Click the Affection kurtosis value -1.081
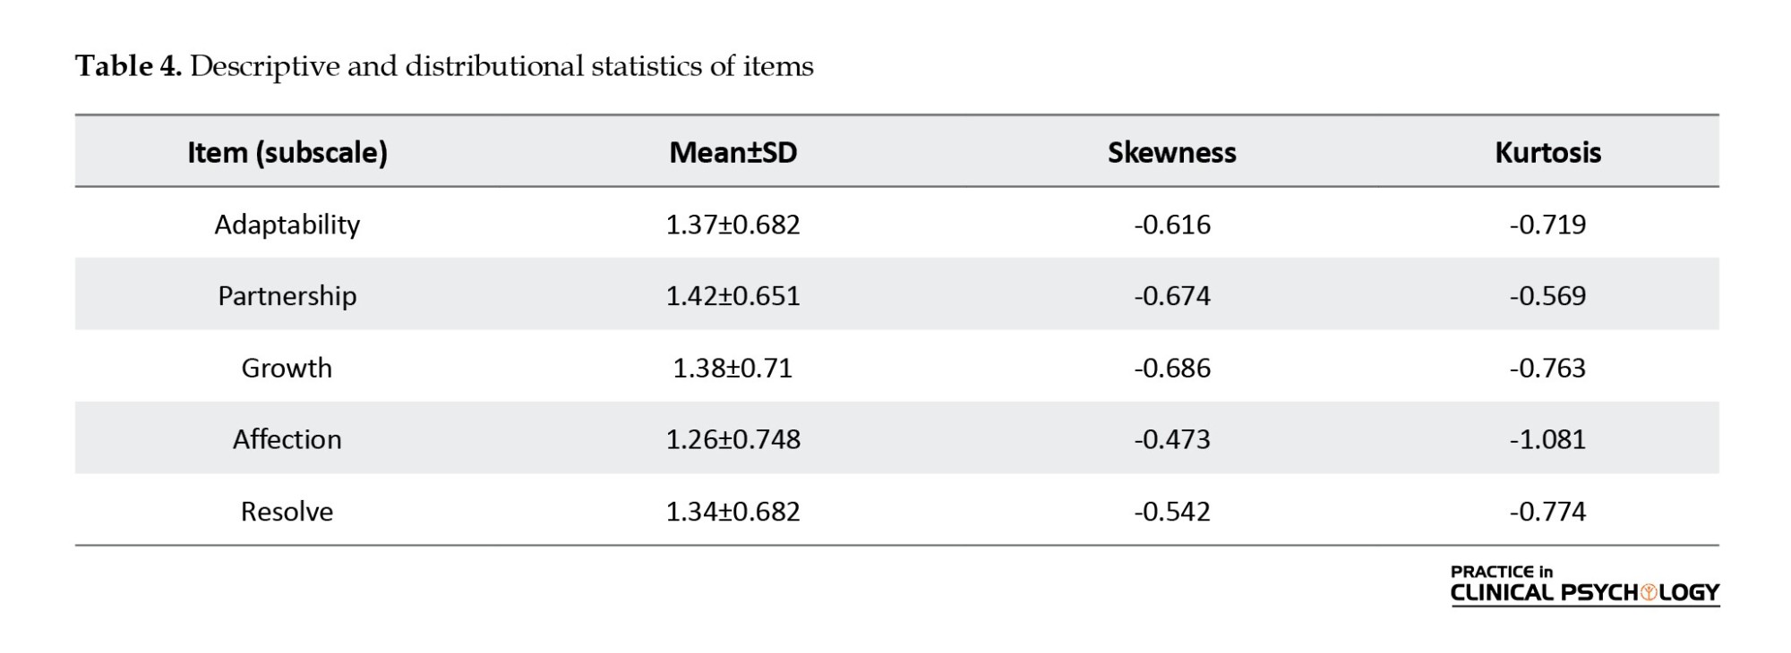This screenshot has width=1791, height=653. [1547, 439]
